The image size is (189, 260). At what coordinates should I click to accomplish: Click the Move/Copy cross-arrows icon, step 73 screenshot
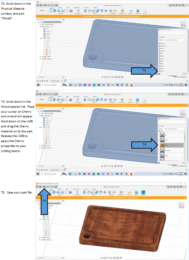click(106, 11)
